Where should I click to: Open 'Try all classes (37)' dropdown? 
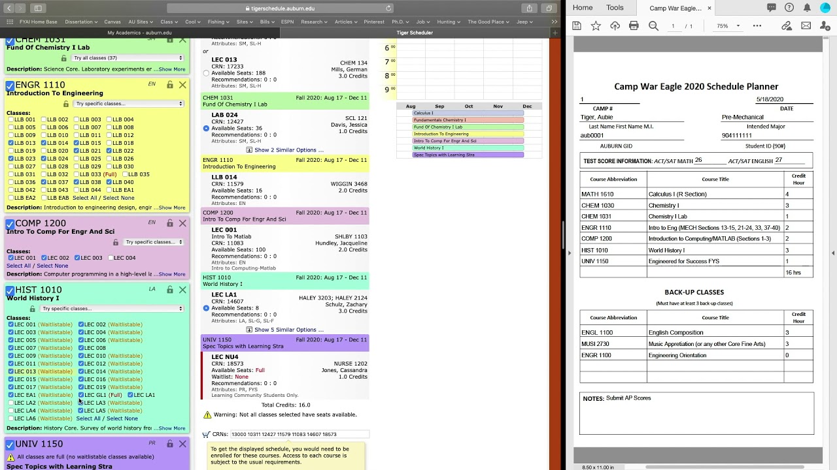click(127, 58)
